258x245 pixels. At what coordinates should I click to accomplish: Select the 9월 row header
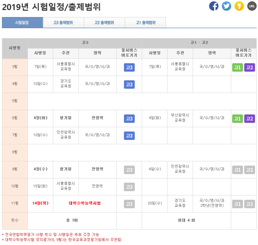tap(15, 169)
